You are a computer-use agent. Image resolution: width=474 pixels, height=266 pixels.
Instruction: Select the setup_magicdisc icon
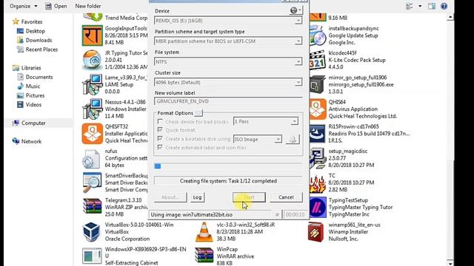click(x=317, y=158)
